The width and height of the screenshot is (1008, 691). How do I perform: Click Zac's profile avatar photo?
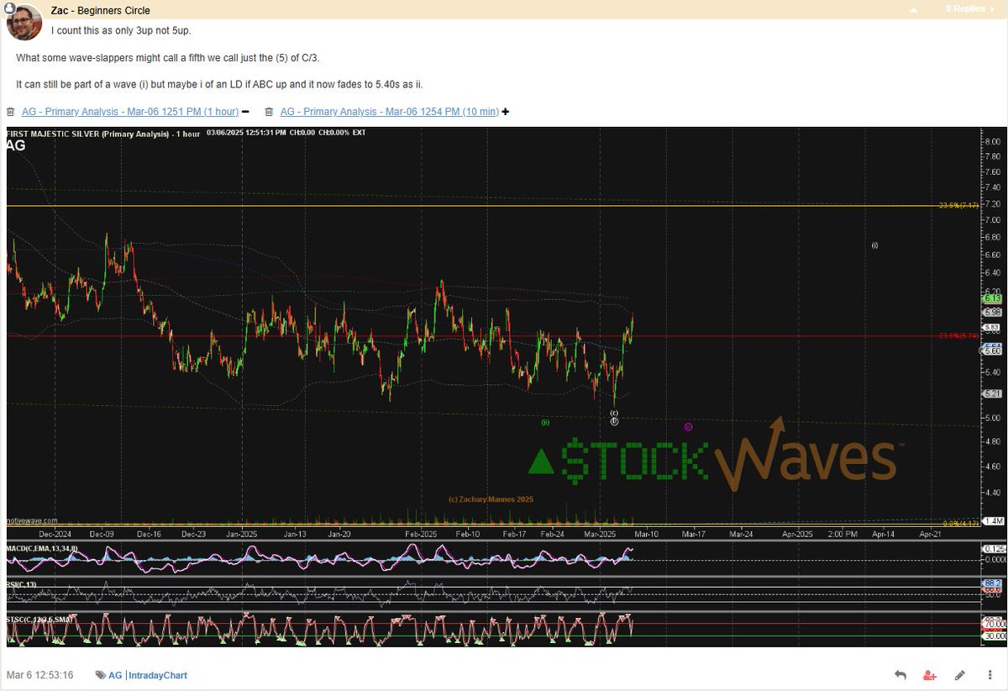pos(24,23)
